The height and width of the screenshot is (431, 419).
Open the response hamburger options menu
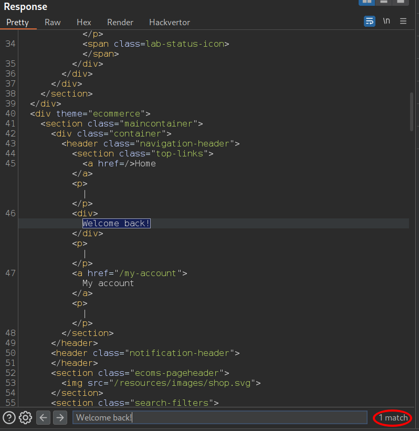click(x=403, y=22)
